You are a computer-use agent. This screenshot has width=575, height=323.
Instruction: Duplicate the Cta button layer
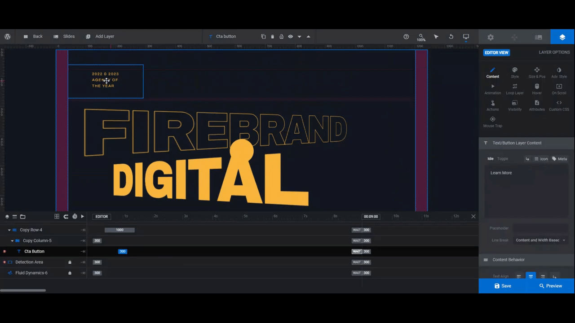[263, 36]
